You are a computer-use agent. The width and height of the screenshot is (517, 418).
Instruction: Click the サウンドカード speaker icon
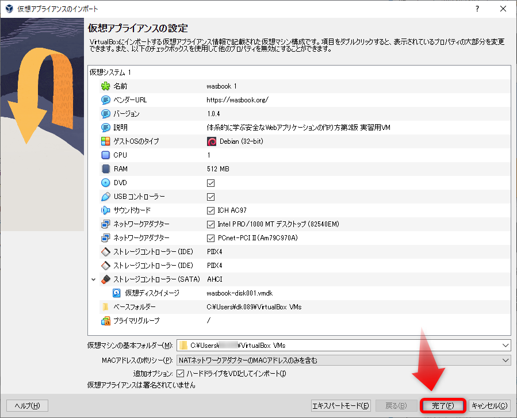point(105,210)
